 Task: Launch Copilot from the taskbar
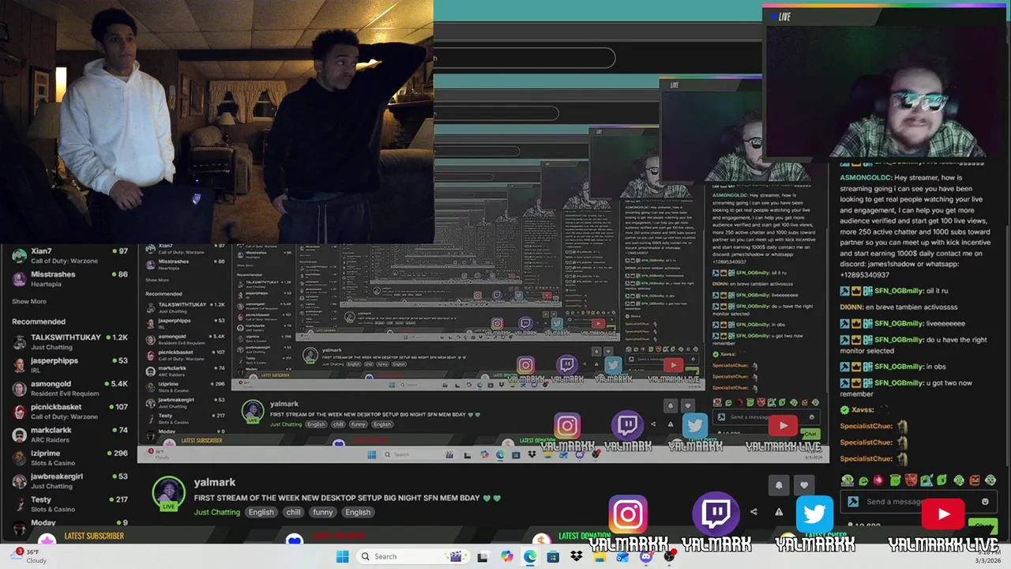click(x=506, y=556)
